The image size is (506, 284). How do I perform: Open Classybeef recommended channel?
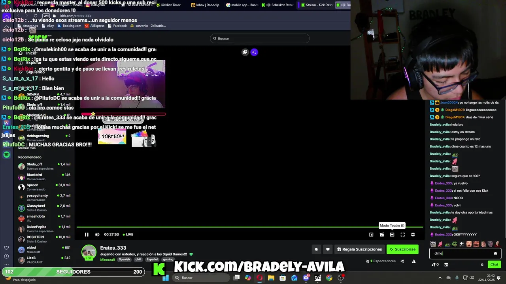[44, 207]
